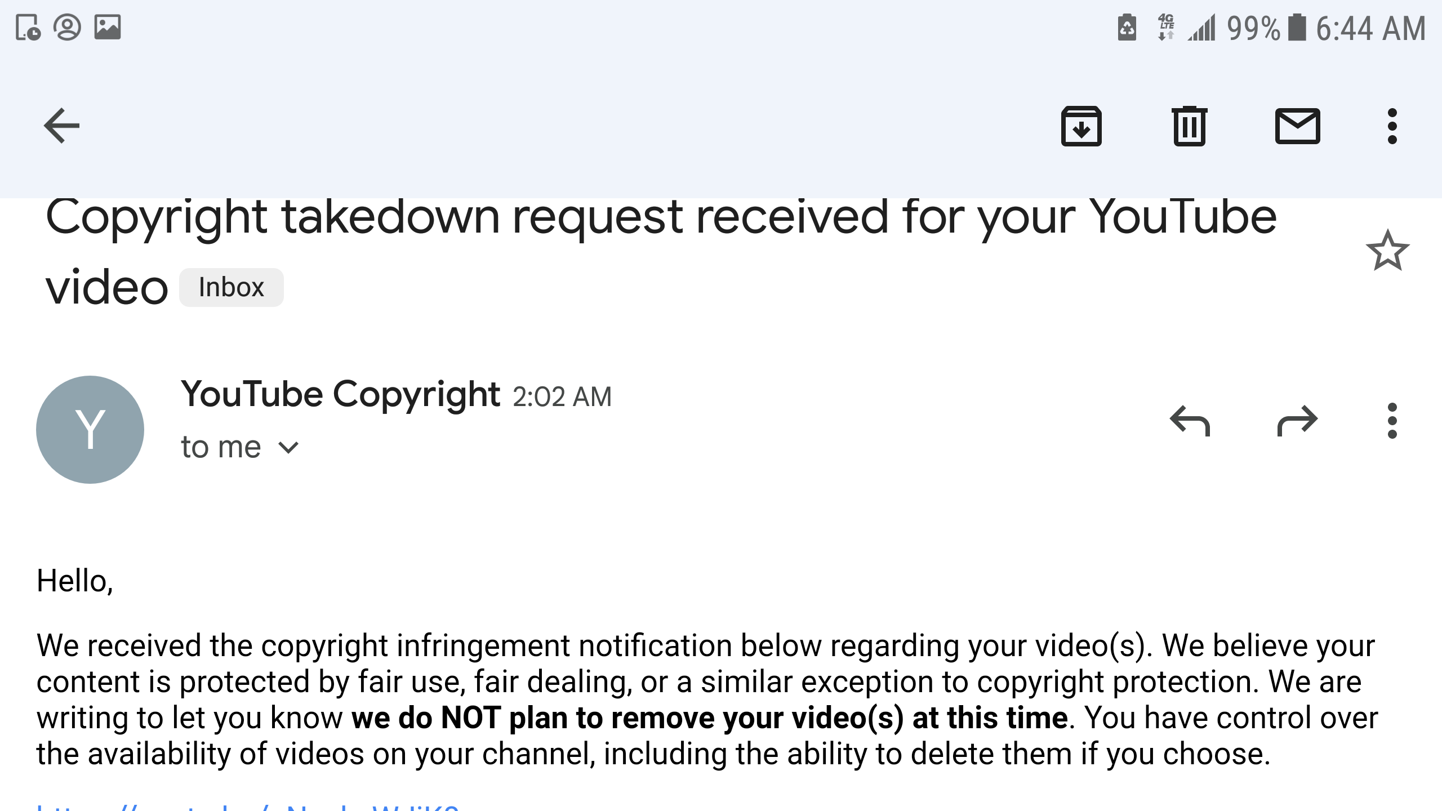This screenshot has width=1442, height=811.
Task: Mark the email as unread
Action: pyautogui.click(x=1297, y=126)
